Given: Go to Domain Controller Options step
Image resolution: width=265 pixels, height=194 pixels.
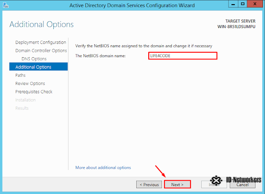Looking at the screenshot, I should (41, 51).
